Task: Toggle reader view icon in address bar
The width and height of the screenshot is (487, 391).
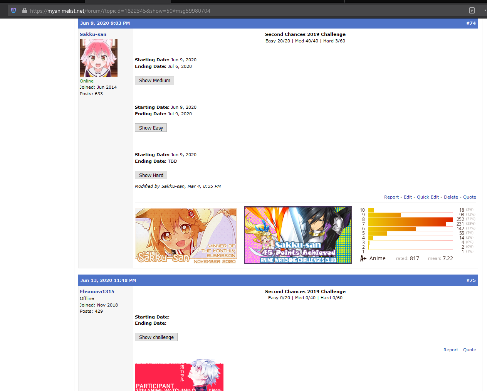Action: pos(472,11)
